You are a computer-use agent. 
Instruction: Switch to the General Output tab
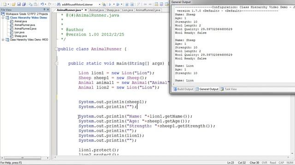(x=207, y=89)
